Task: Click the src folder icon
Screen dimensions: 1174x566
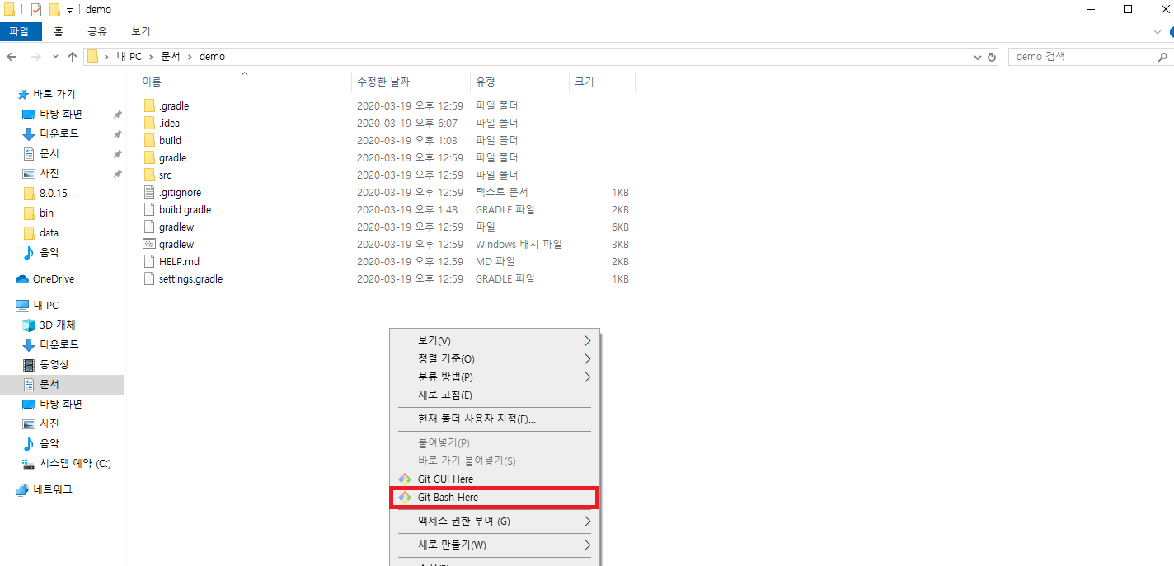Action: (149, 175)
